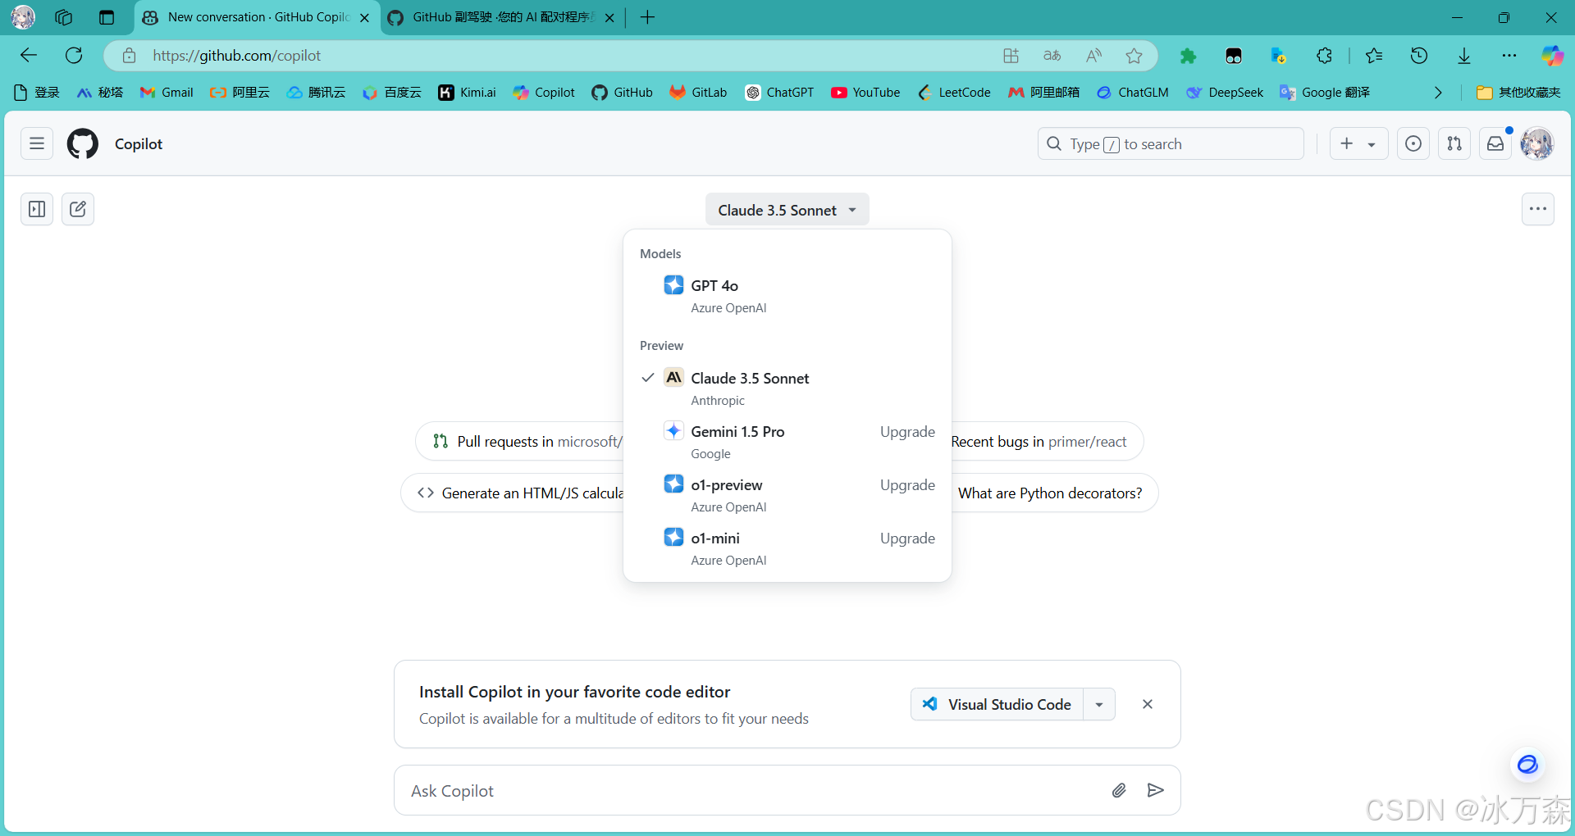Choose the Generate an HTML/JS calculator suggestion

[512, 493]
